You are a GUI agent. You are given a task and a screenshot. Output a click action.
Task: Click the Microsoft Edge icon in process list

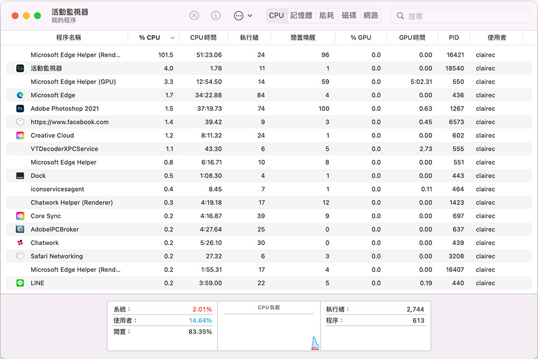20,95
